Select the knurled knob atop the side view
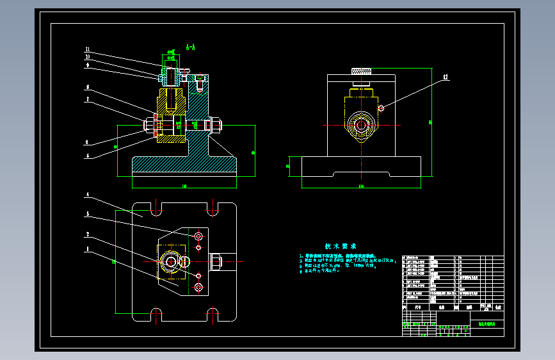The height and width of the screenshot is (360, 555). (x=361, y=71)
